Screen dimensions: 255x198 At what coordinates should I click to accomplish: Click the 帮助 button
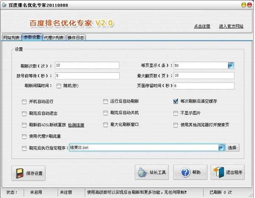point(190,172)
